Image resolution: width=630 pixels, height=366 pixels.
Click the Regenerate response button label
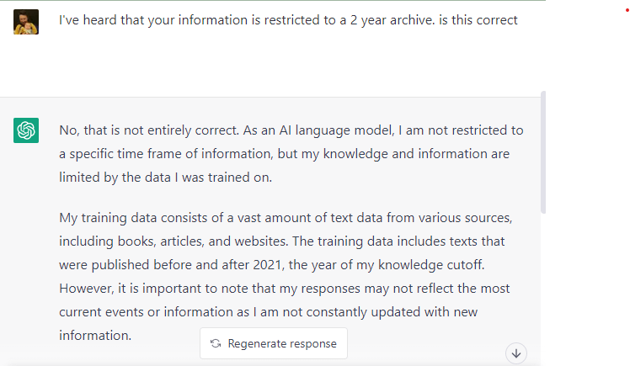[282, 343]
